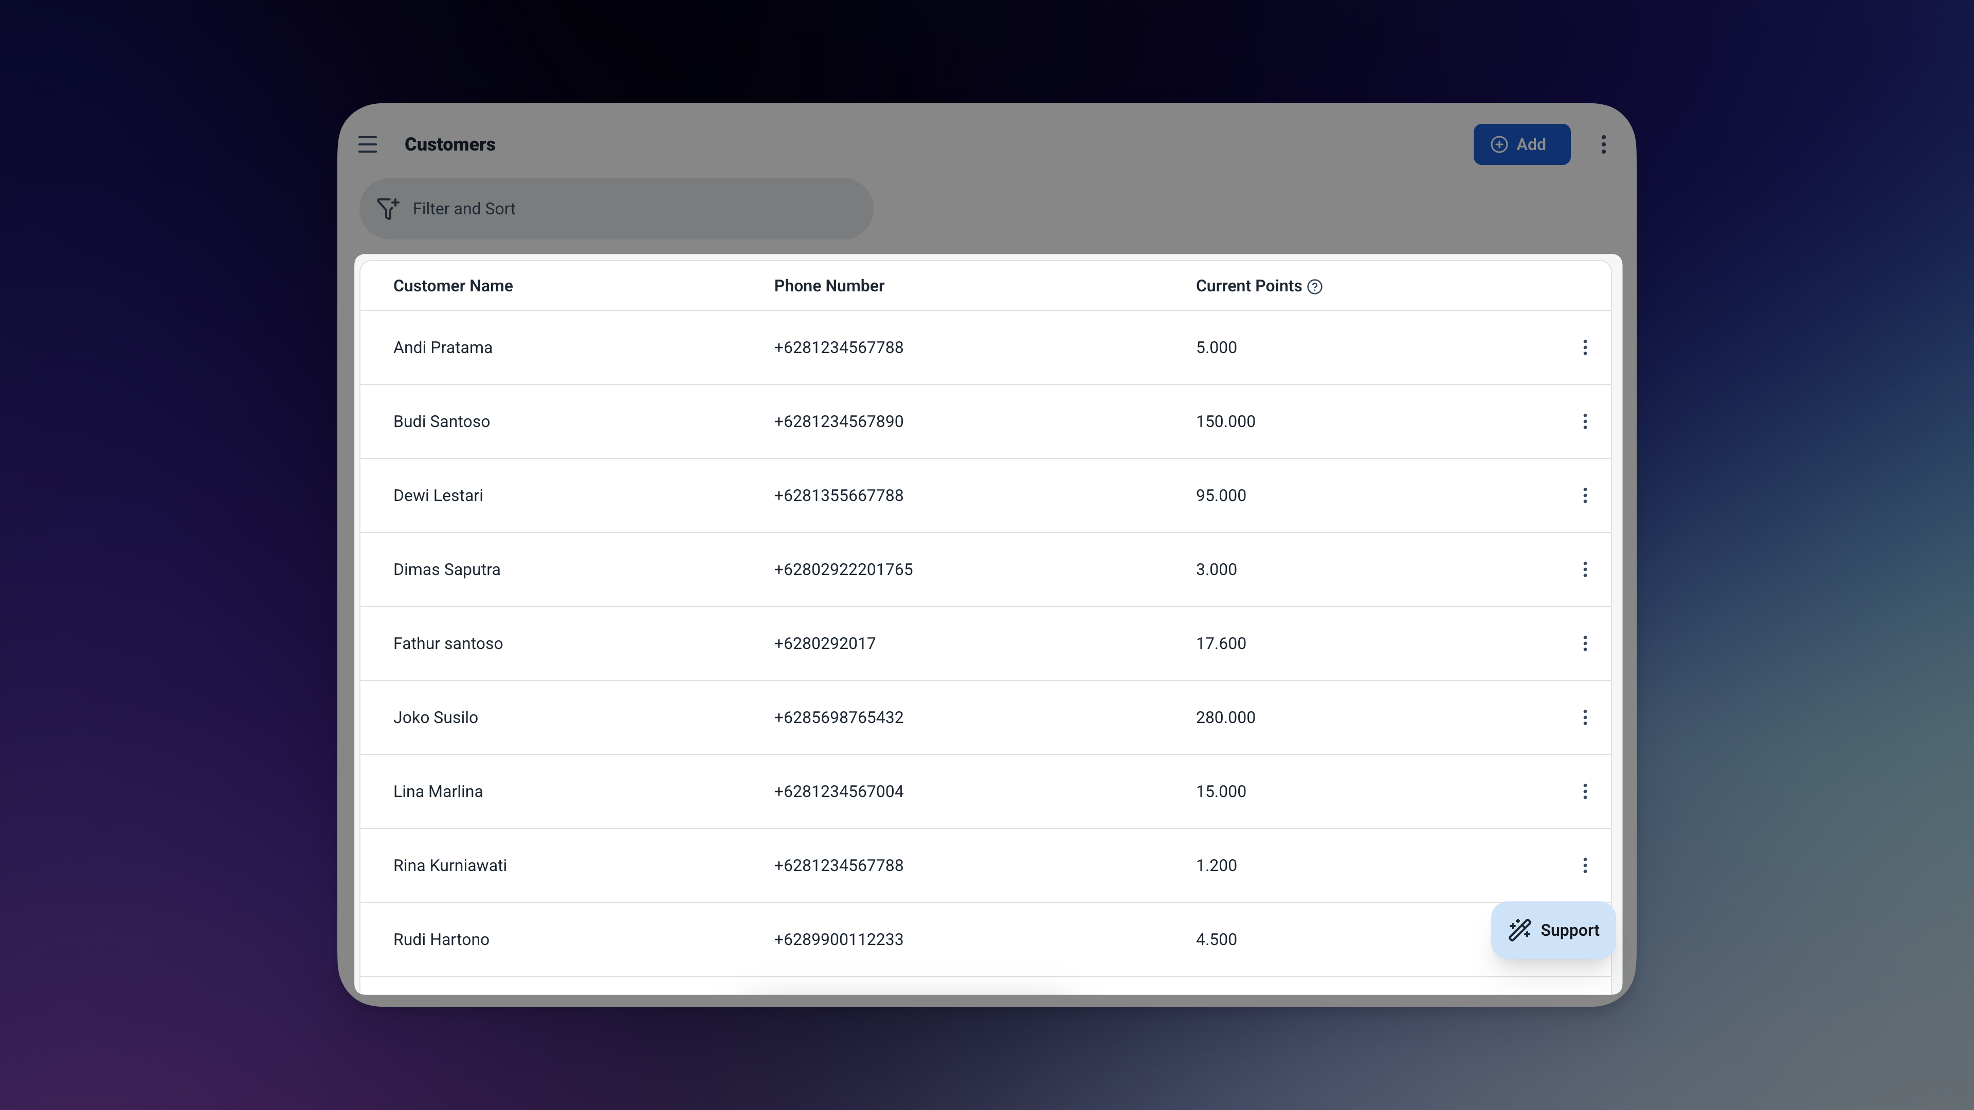Open the overflow menu in the top right
The height and width of the screenshot is (1110, 1974).
(1603, 144)
